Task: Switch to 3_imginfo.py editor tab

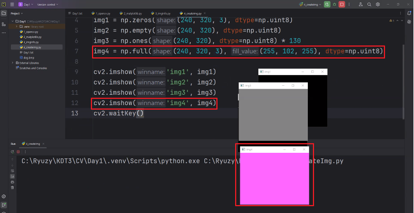Action: tap(161, 13)
